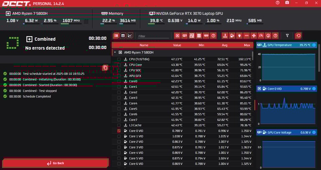This screenshot has width=321, height=170.
Task: Toggle the fan sensor type filter
Action: pyautogui.click(x=254, y=36)
